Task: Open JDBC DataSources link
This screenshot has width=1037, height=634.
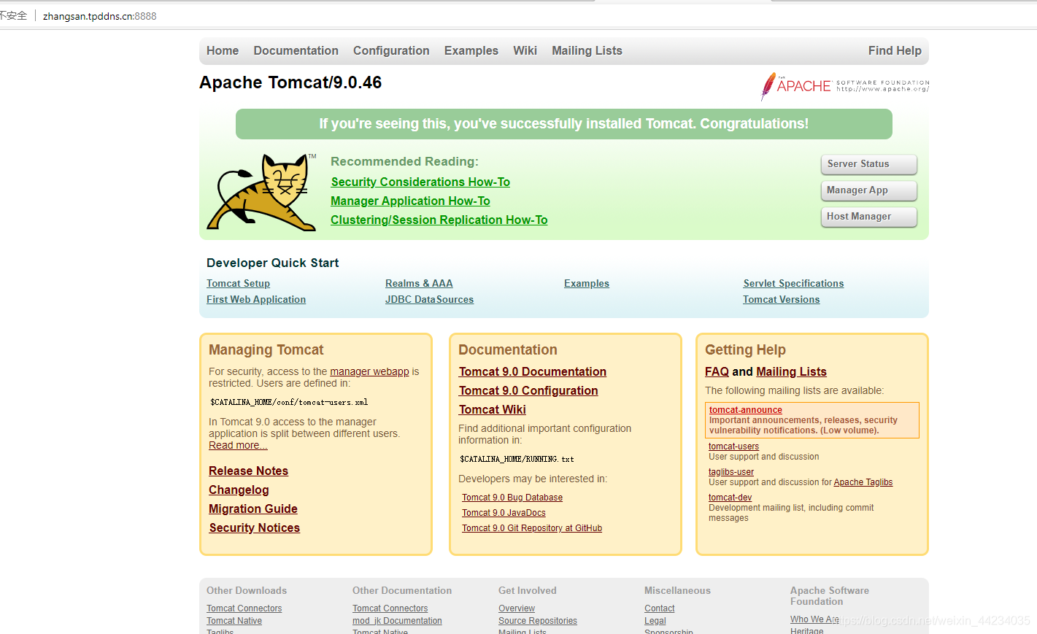Action: (429, 300)
